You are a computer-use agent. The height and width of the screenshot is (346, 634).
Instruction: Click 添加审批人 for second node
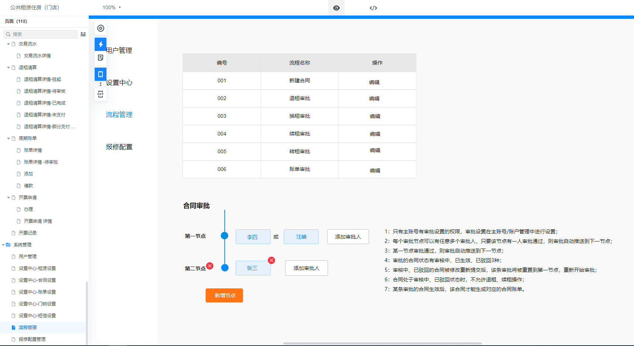click(x=306, y=268)
